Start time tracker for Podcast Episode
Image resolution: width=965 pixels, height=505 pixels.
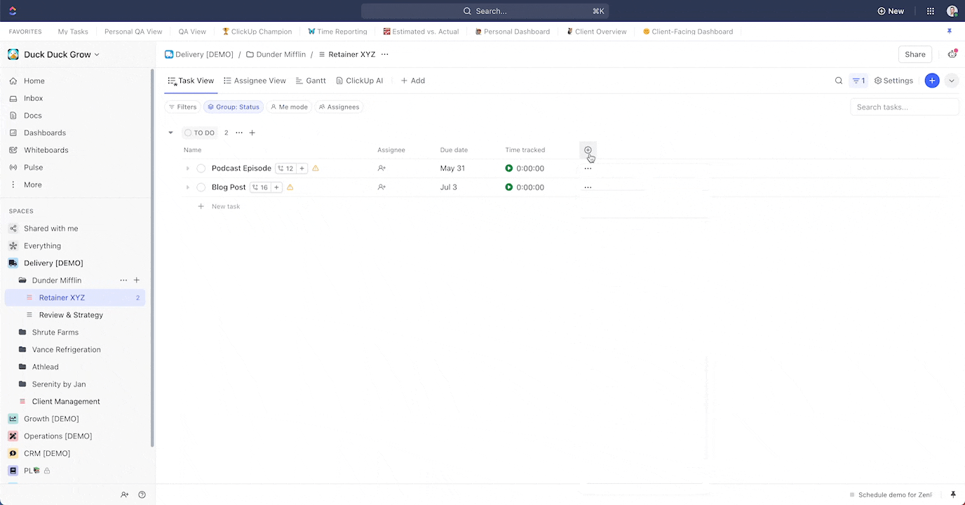509,168
